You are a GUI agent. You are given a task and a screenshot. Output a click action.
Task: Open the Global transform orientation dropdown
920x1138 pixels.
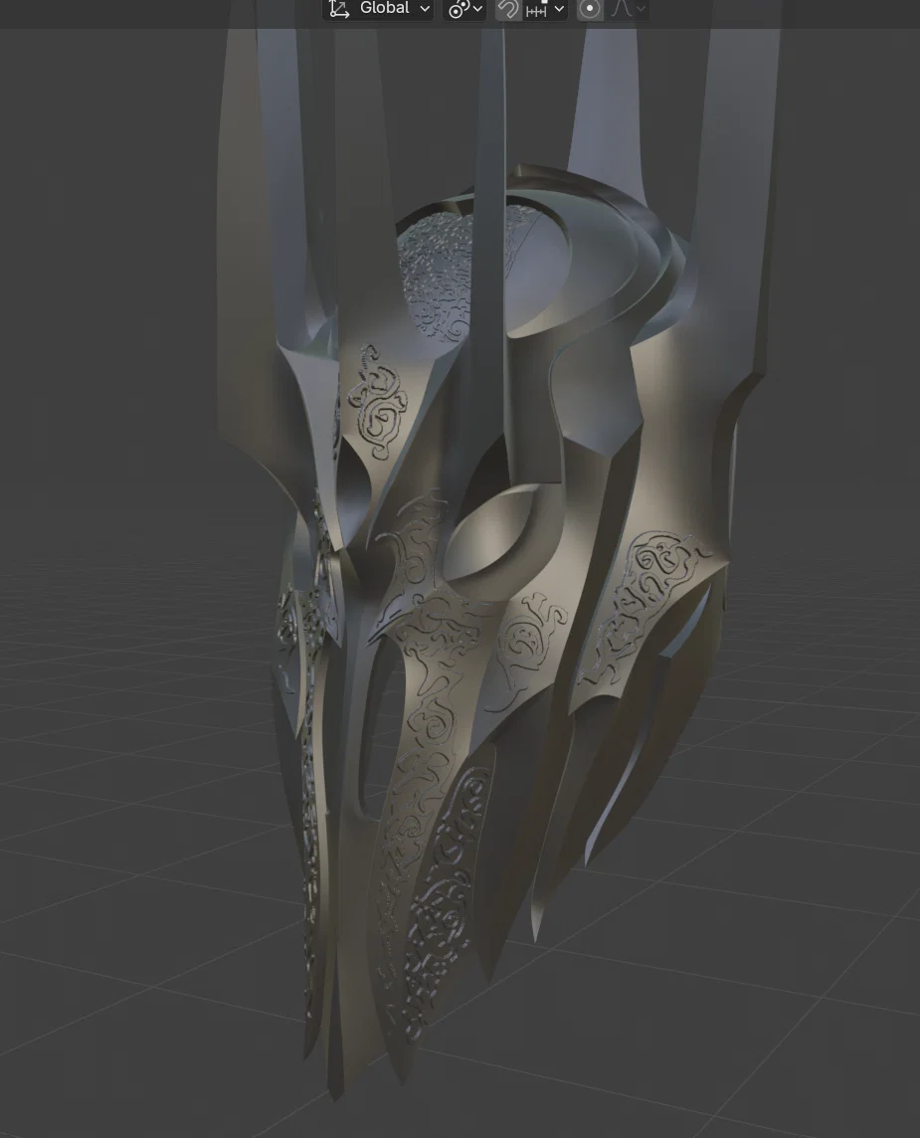coord(378,9)
